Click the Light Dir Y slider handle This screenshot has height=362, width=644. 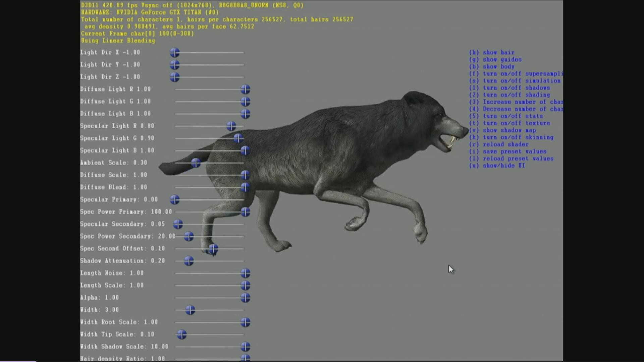point(174,65)
